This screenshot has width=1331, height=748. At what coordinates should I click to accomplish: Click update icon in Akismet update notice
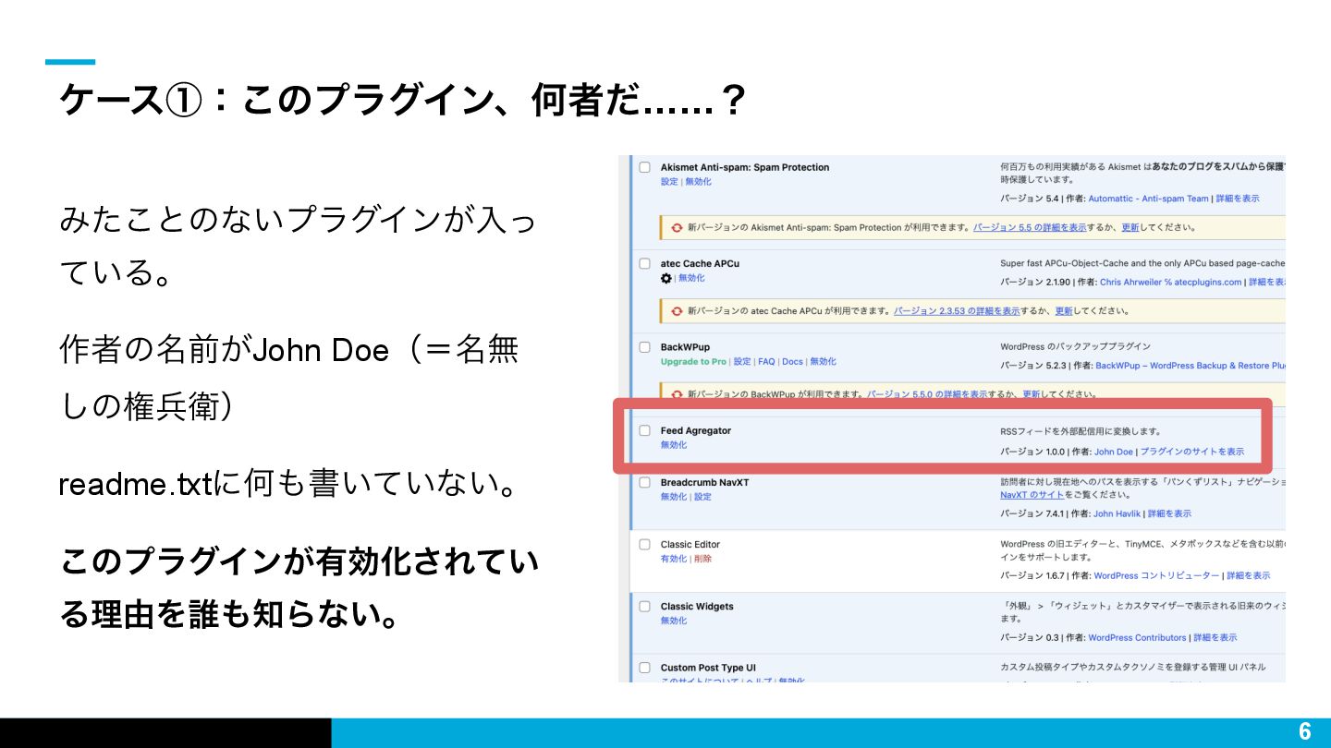pyautogui.click(x=677, y=227)
